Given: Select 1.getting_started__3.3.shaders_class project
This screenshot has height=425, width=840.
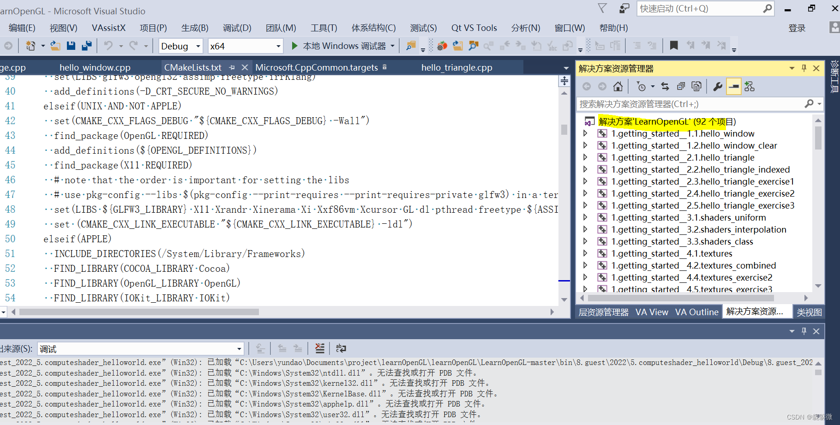Looking at the screenshot, I should pos(682,241).
